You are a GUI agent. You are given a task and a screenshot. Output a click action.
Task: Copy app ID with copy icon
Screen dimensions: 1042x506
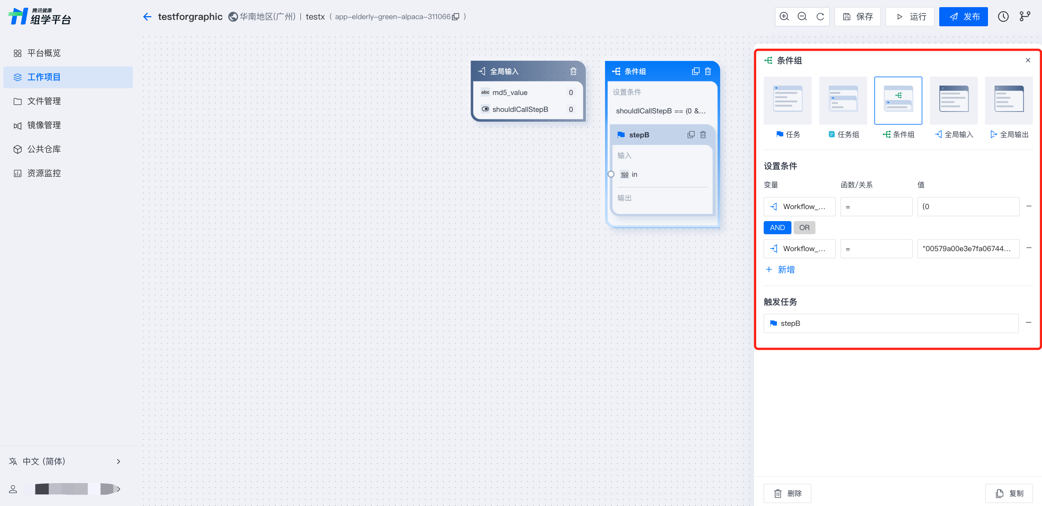[455, 17]
